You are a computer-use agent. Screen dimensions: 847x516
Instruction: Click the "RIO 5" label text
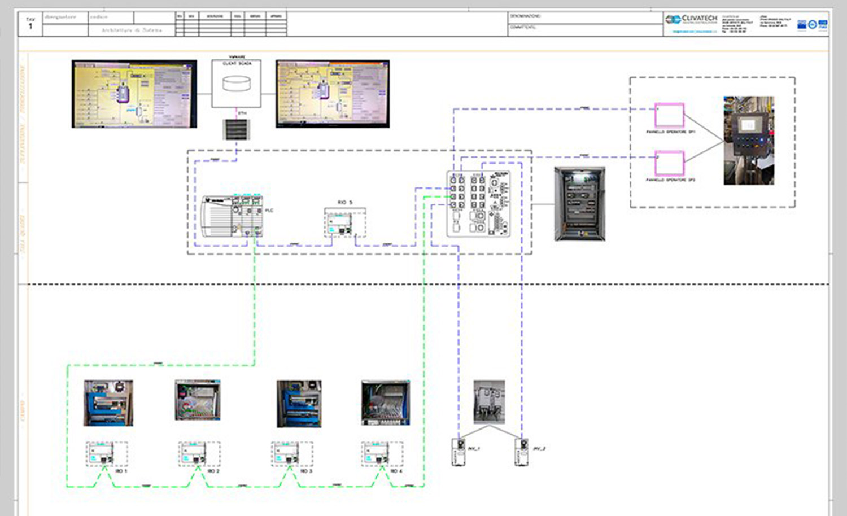(345, 202)
